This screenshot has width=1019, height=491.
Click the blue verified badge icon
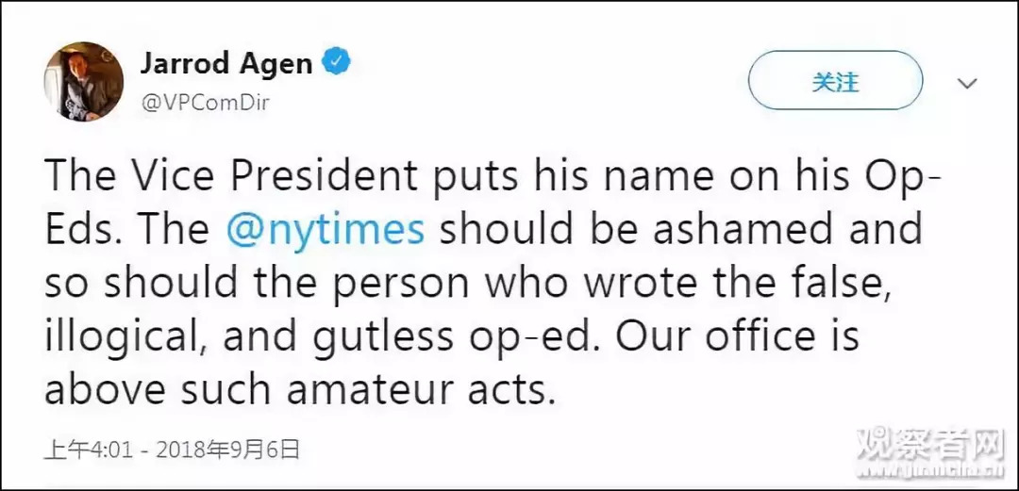(x=338, y=63)
